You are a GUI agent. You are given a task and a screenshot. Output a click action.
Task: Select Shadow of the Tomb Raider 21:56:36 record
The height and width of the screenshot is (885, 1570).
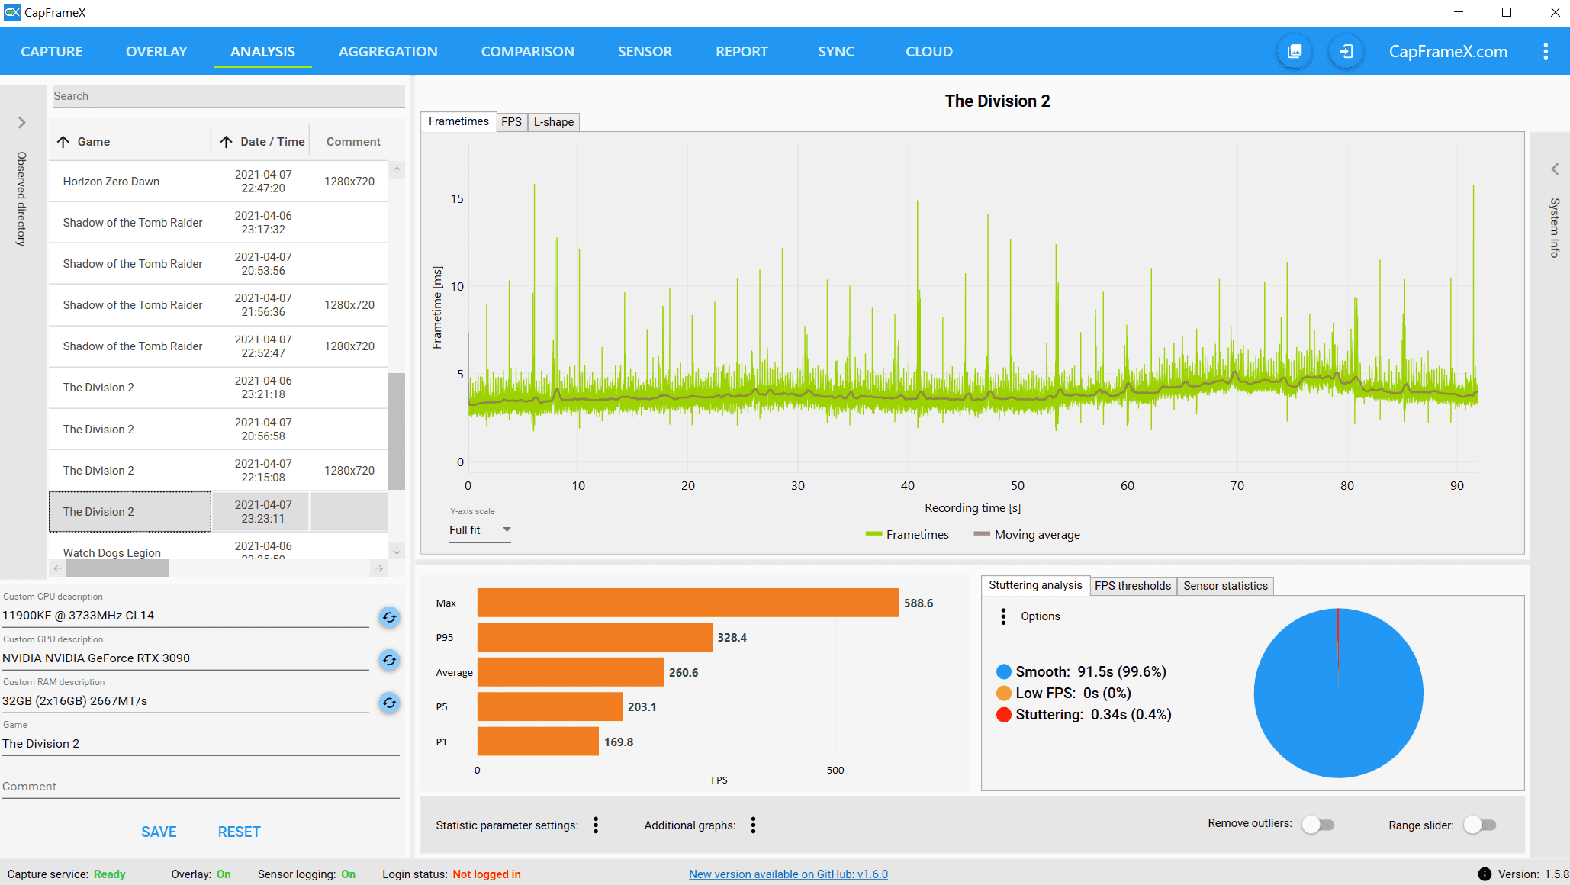(218, 305)
